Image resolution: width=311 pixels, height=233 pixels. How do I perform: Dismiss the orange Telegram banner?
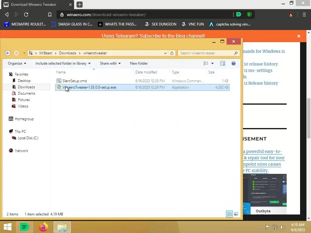[299, 36]
